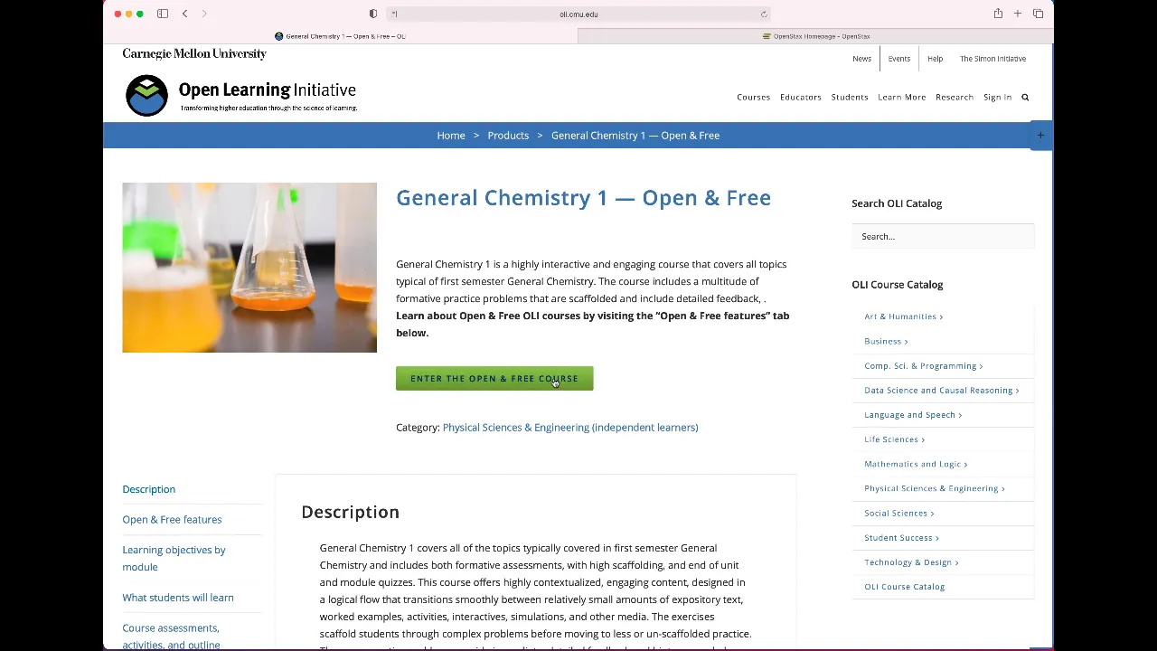Image resolution: width=1157 pixels, height=651 pixels.
Task: Expand Student Success catalog category
Action: click(901, 538)
